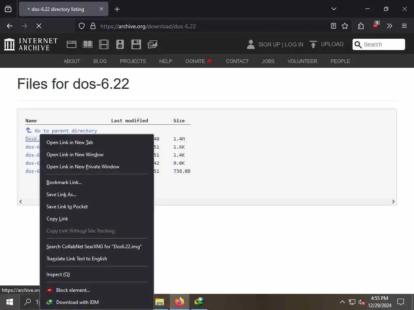Open the Audio speaker icon

120,44
